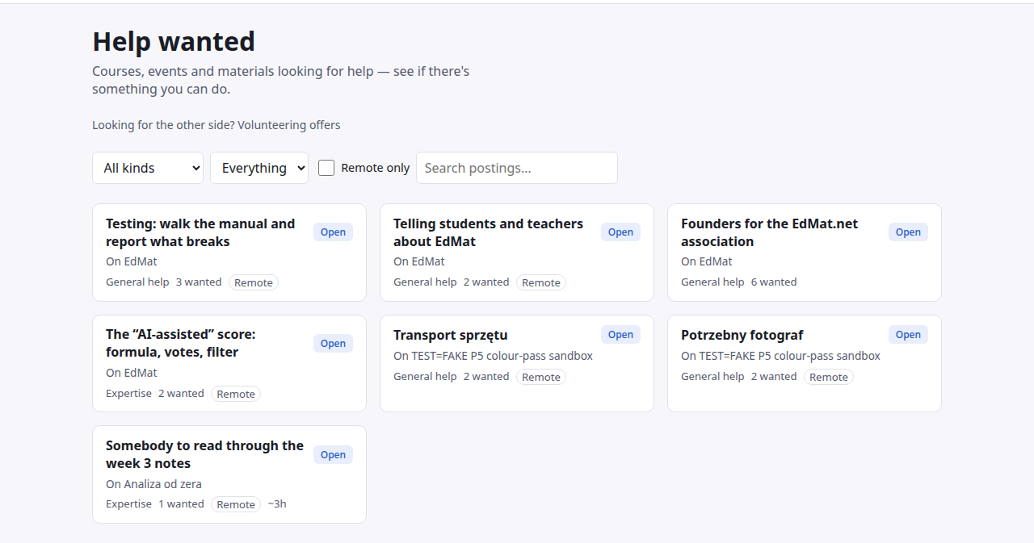The image size is (1034, 543).
Task: Click Remote tag on week 3 notes card
Action: (x=236, y=504)
